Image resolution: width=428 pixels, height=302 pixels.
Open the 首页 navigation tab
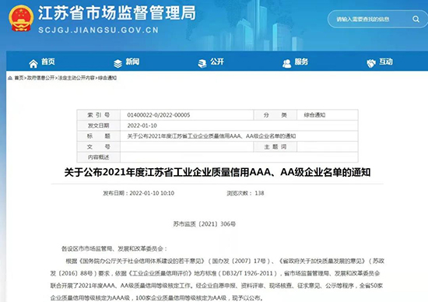pos(42,62)
